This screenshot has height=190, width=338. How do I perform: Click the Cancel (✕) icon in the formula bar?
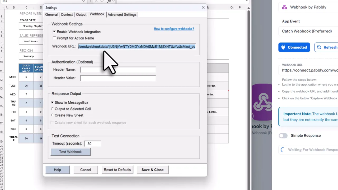coord(96,1)
